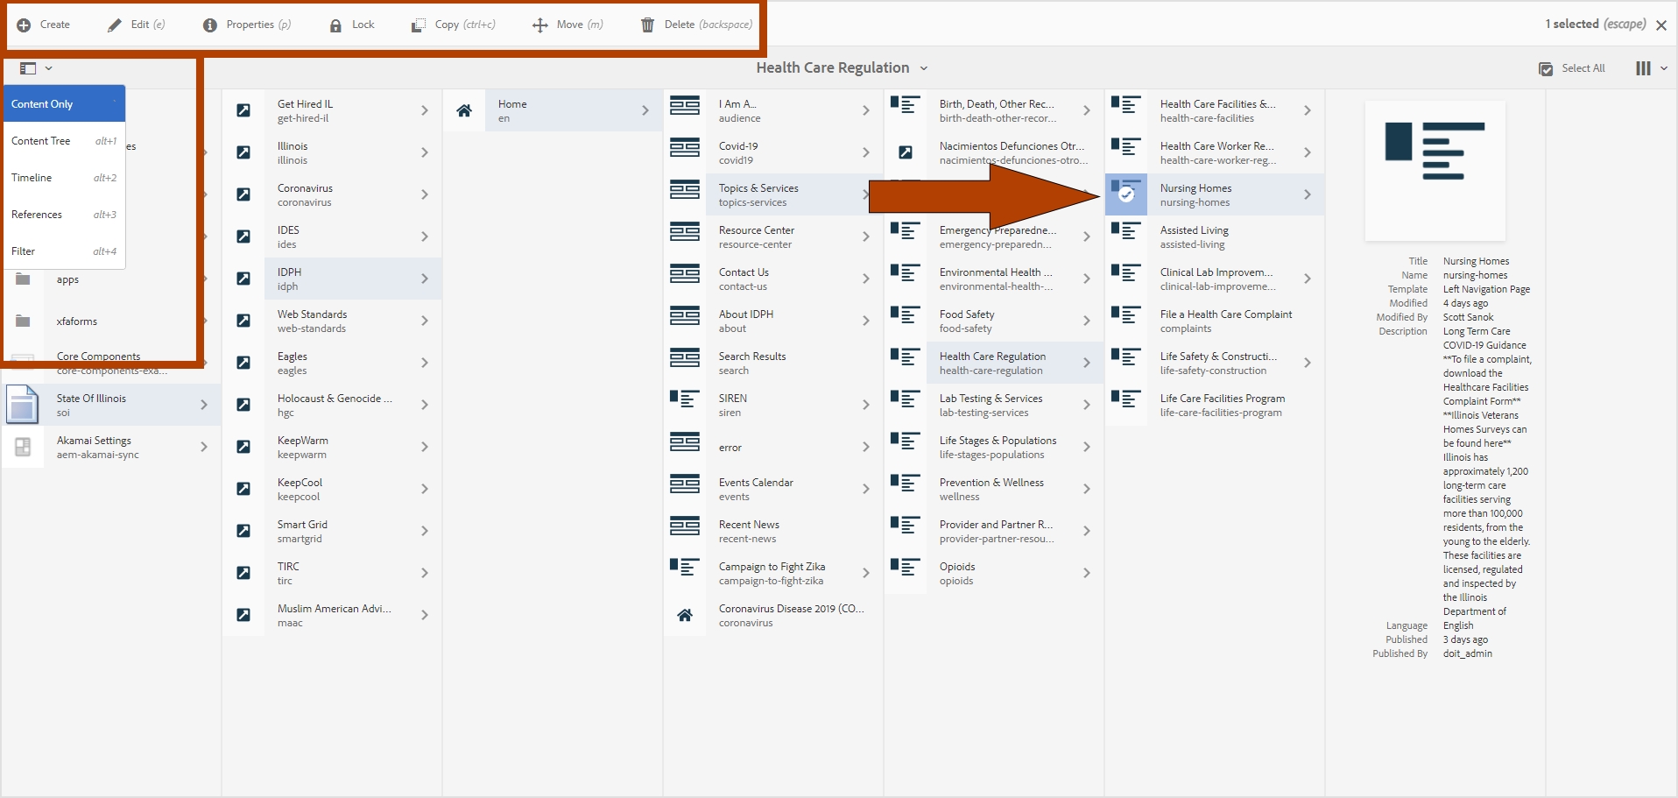Select the Events Calendar row
This screenshot has width=1678, height=798.
click(773, 489)
